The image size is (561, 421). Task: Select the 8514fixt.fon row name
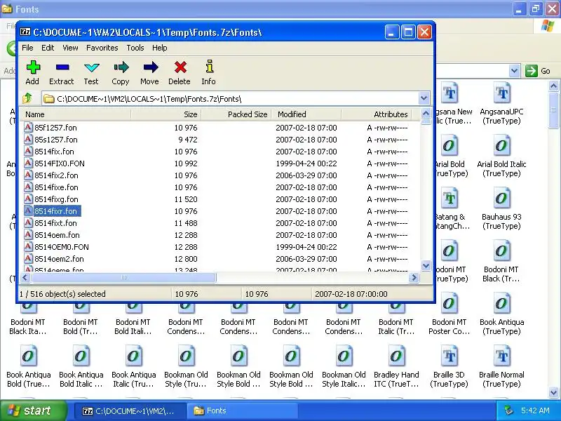[55, 223]
